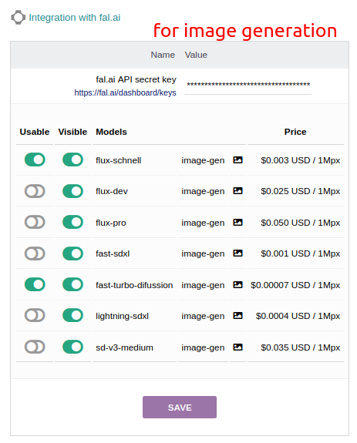Select the fast-turbo-difussion model name

(x=134, y=285)
